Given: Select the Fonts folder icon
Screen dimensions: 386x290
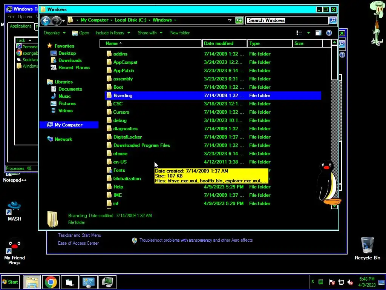Looking at the screenshot, I should point(109,170).
